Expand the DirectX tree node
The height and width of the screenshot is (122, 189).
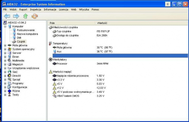pos(5,76)
